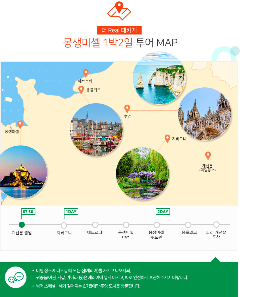
Task: Select the 에트르타 timeline stop circle
Action: tap(95, 225)
